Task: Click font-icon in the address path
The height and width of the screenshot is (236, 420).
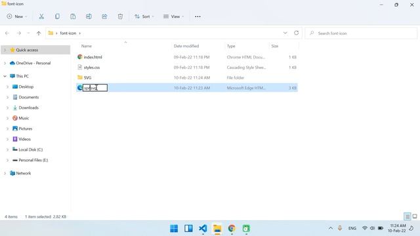Action: 68,33
